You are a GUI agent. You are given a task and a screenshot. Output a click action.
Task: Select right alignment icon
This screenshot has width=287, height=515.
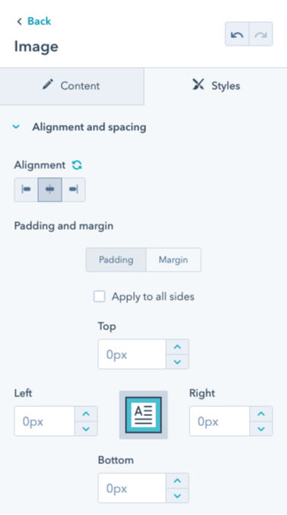[74, 189]
